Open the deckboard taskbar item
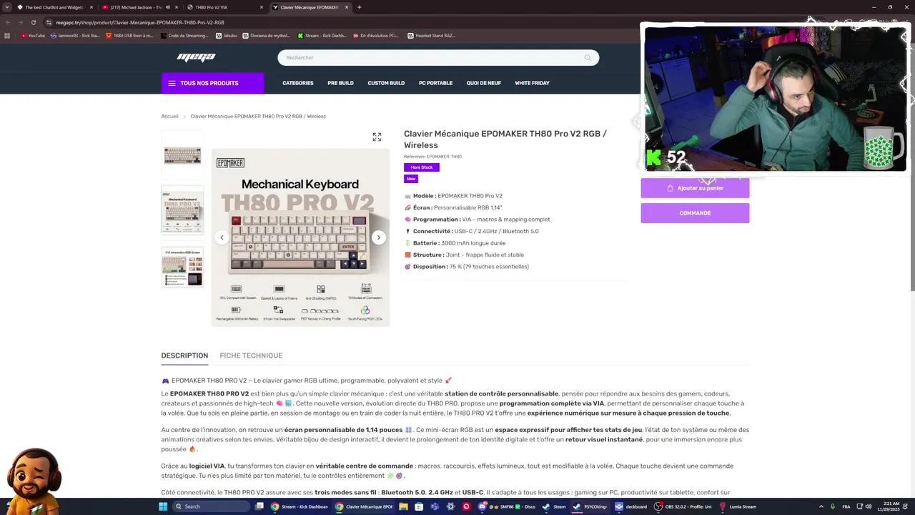This screenshot has height=515, width=915. (x=631, y=506)
